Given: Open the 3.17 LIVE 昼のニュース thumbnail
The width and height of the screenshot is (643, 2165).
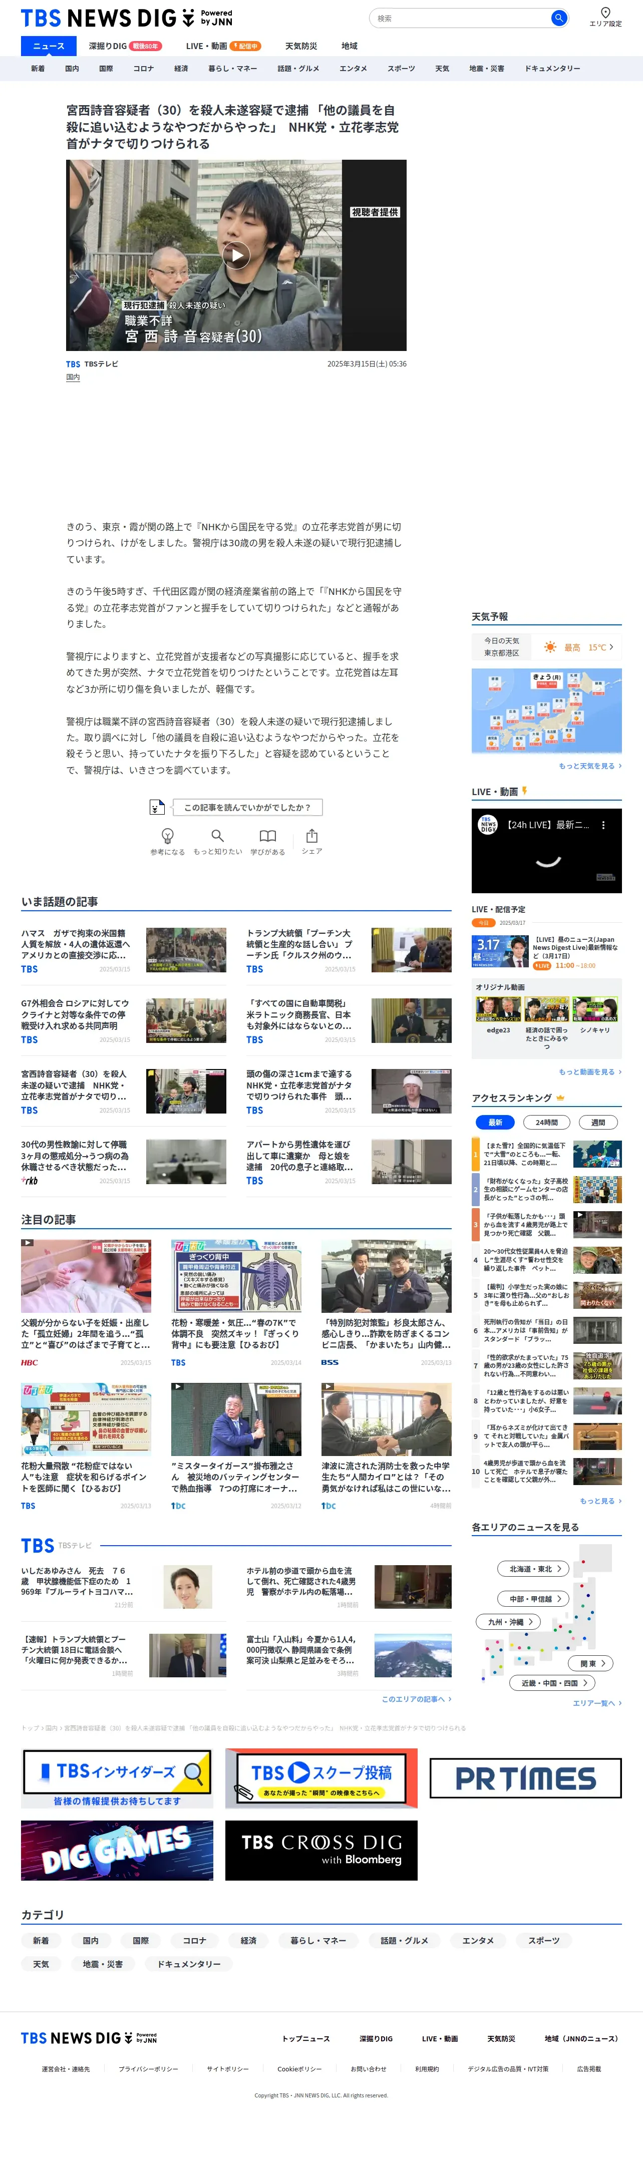Looking at the screenshot, I should (499, 952).
